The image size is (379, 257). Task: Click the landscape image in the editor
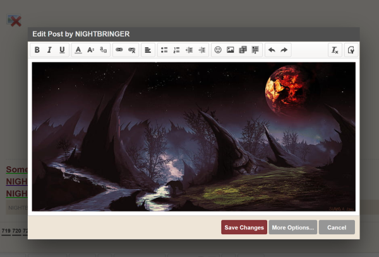pyautogui.click(x=193, y=136)
